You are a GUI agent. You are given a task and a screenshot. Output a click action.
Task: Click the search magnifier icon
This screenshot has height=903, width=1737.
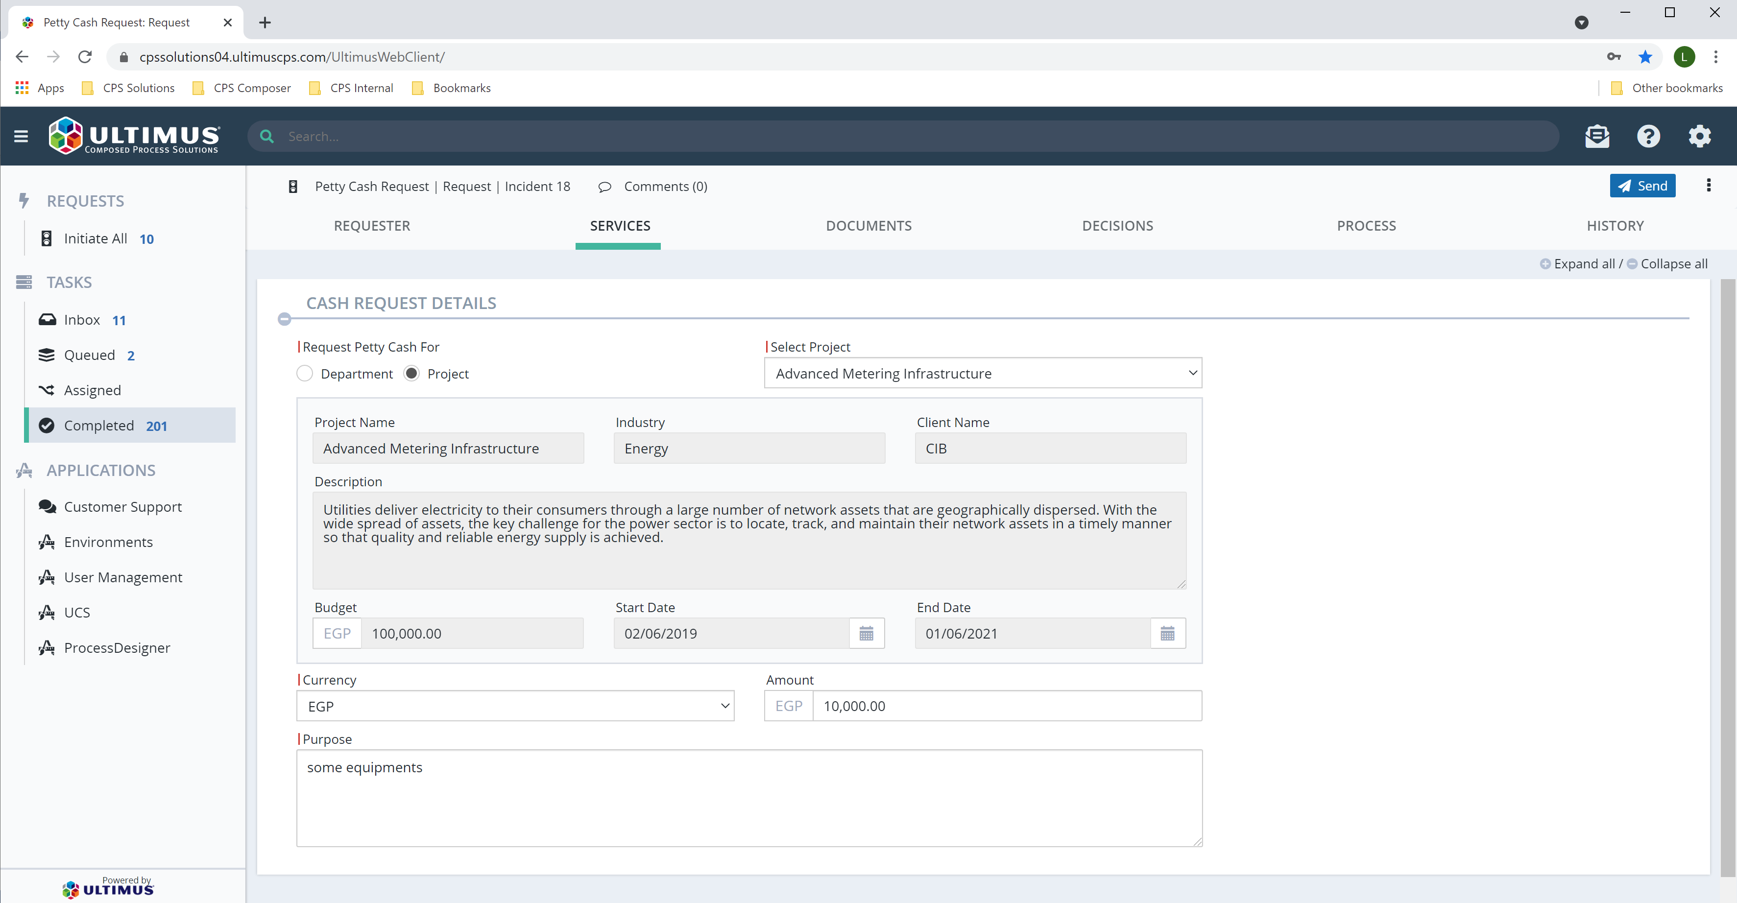coord(267,136)
